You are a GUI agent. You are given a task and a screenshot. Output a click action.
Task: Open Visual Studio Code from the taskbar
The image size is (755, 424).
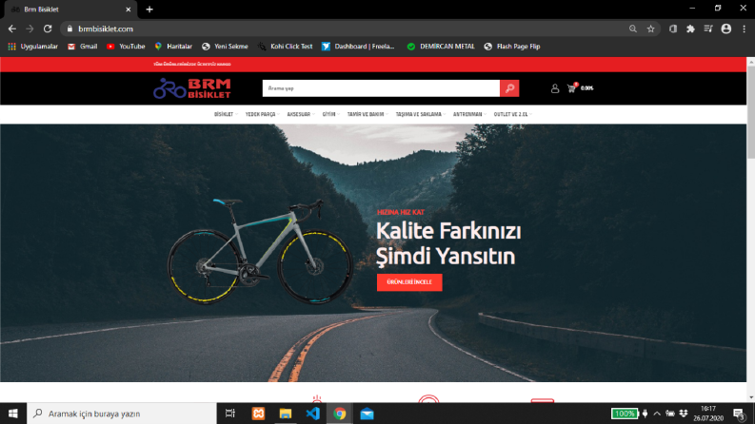click(312, 414)
